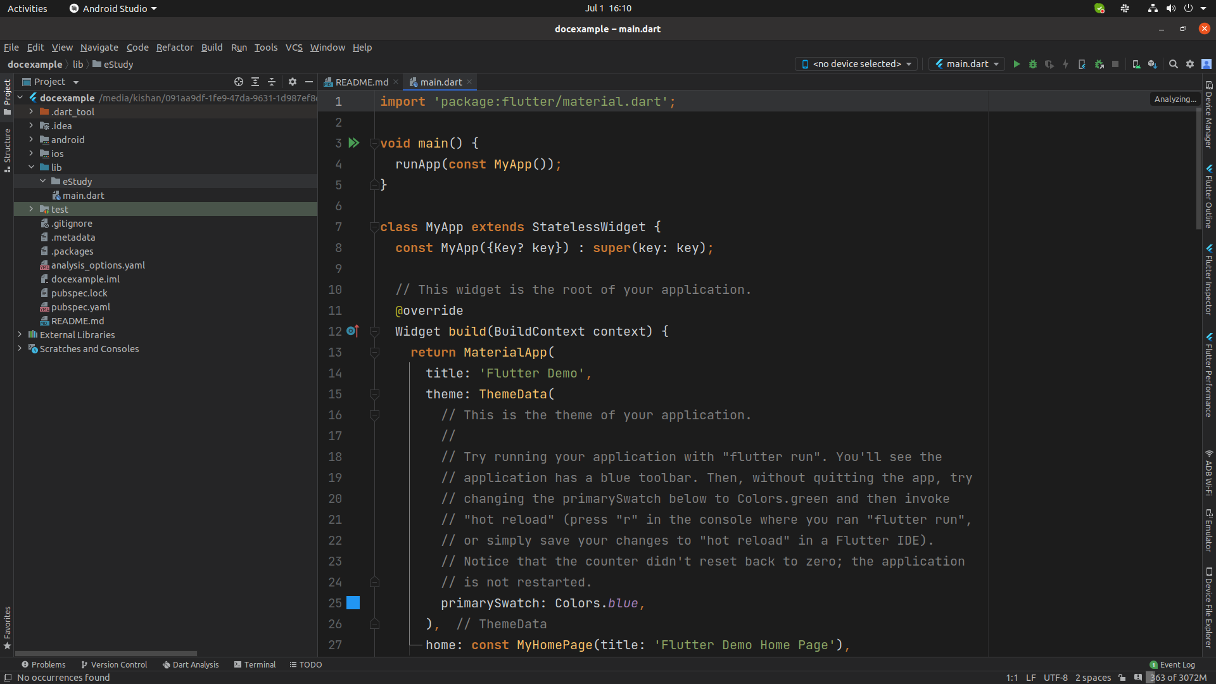Viewport: 1216px width, 684px height.
Task: Toggle the Project tool window stripe button
Action: click(7, 97)
